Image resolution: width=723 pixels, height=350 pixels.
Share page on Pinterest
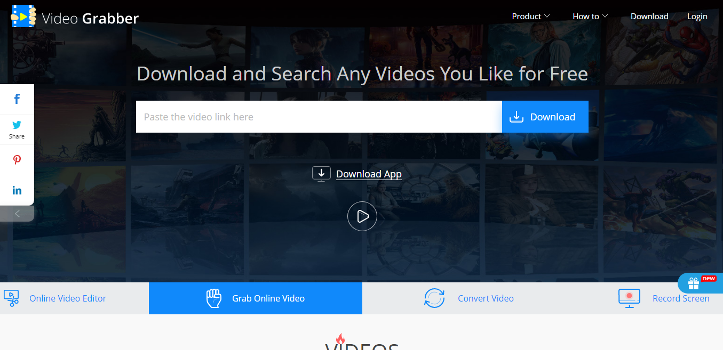tap(17, 160)
